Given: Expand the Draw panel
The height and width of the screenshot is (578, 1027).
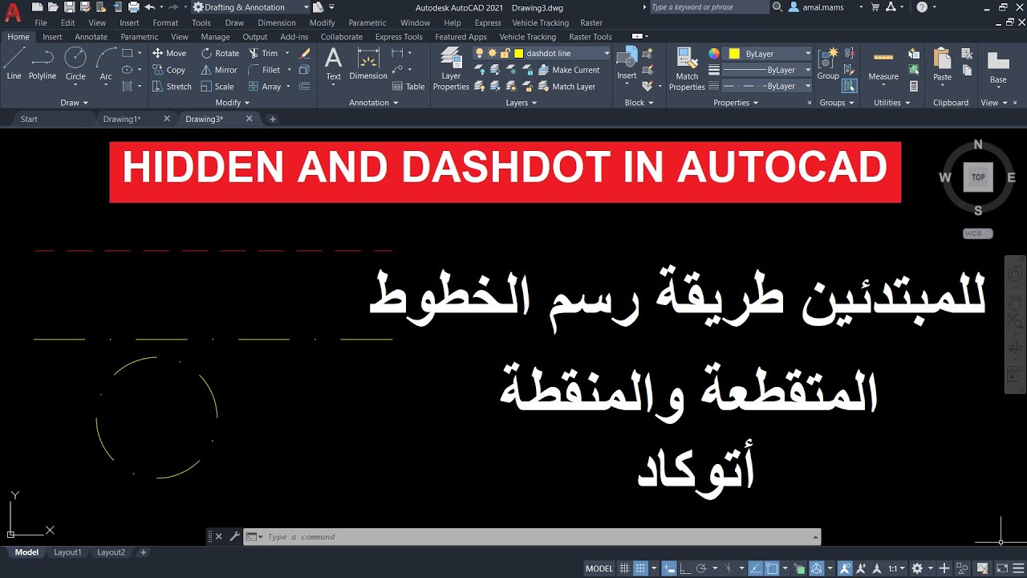Looking at the screenshot, I should pos(75,103).
